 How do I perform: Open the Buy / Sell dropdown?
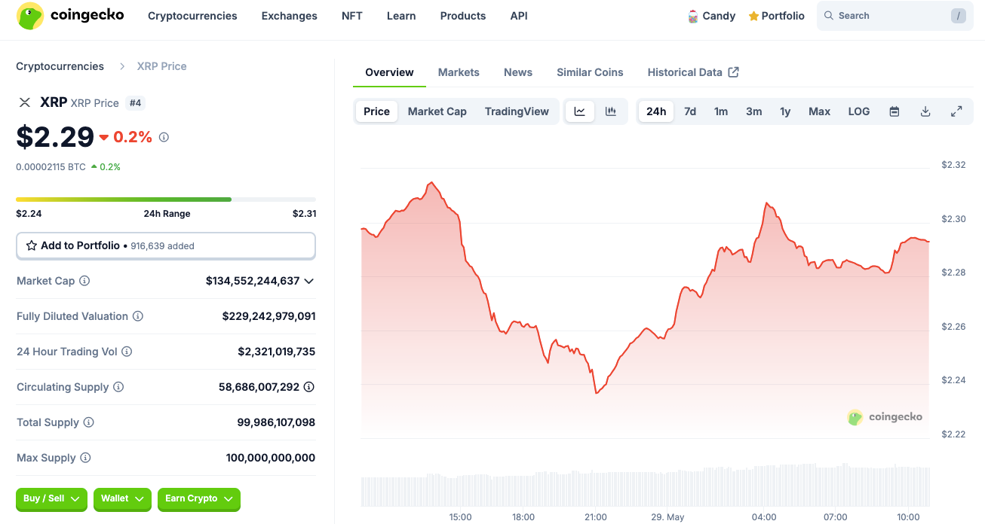[x=51, y=499]
